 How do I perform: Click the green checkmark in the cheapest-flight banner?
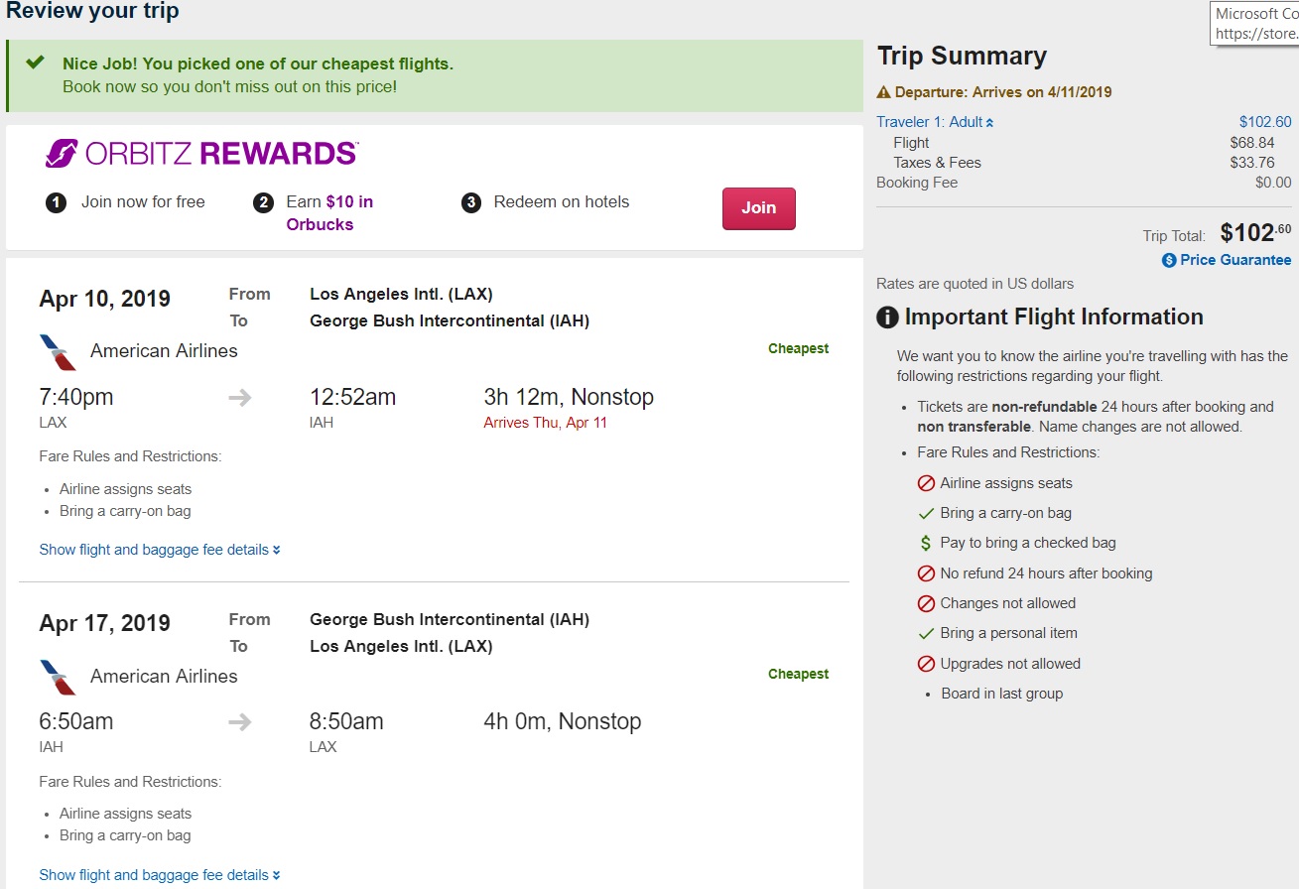click(36, 63)
